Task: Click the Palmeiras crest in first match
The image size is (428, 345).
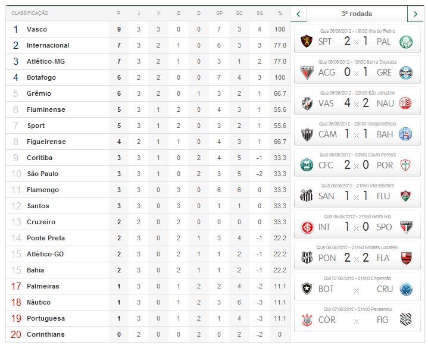Action: pos(406,41)
